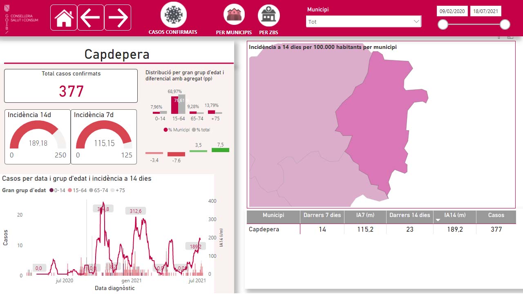Sort table by Darrers 7 dies header

pos(322,215)
